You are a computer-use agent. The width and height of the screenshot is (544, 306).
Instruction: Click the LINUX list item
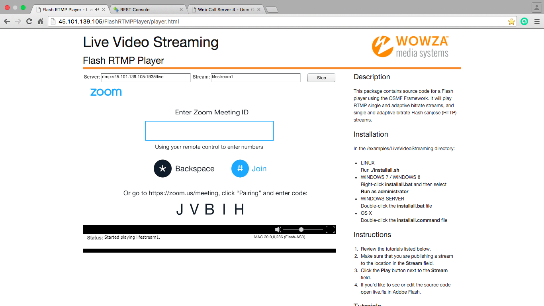(368, 163)
